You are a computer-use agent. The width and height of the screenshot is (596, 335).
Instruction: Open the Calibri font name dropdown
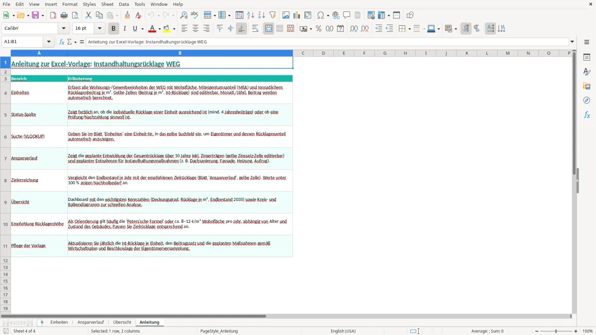point(63,29)
